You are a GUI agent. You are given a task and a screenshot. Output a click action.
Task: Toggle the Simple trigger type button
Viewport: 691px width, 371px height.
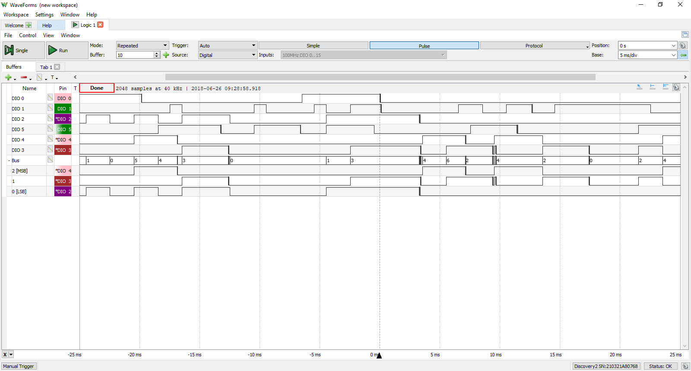pyautogui.click(x=313, y=46)
